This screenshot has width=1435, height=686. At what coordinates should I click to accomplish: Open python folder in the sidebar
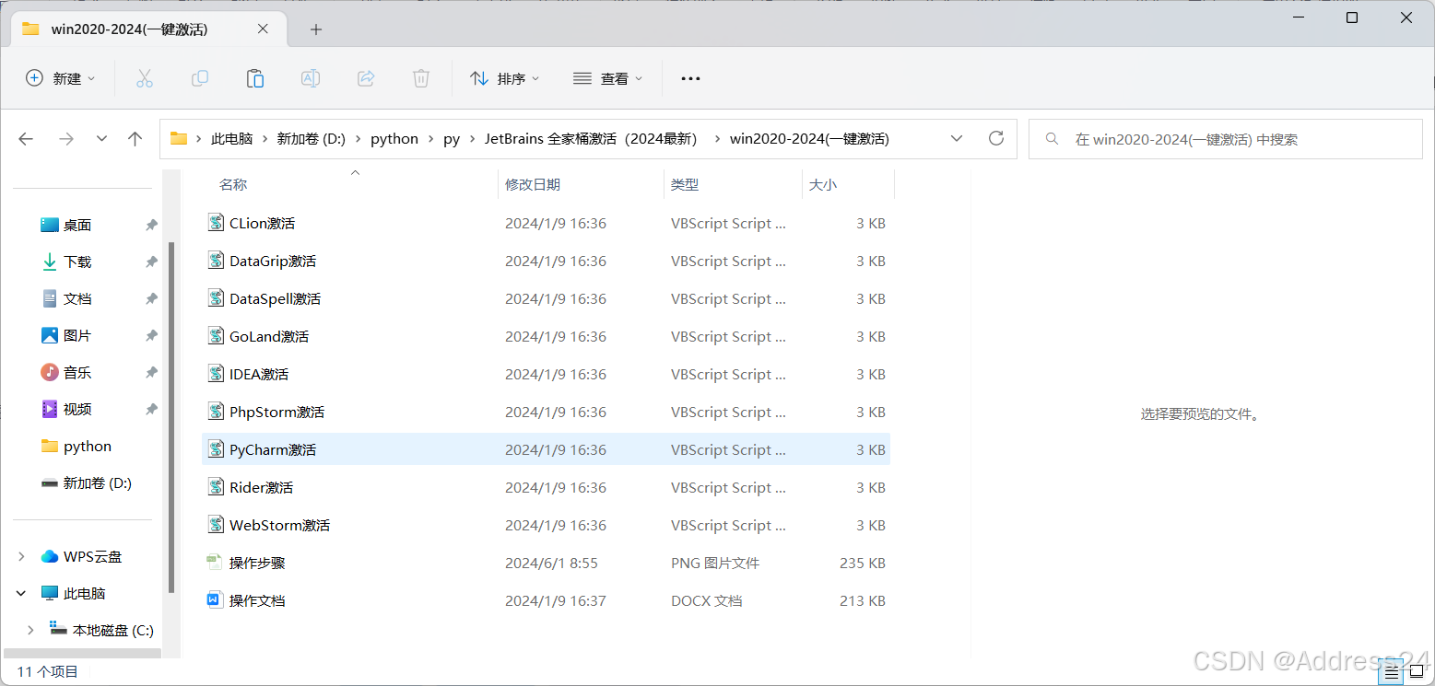tap(88, 446)
